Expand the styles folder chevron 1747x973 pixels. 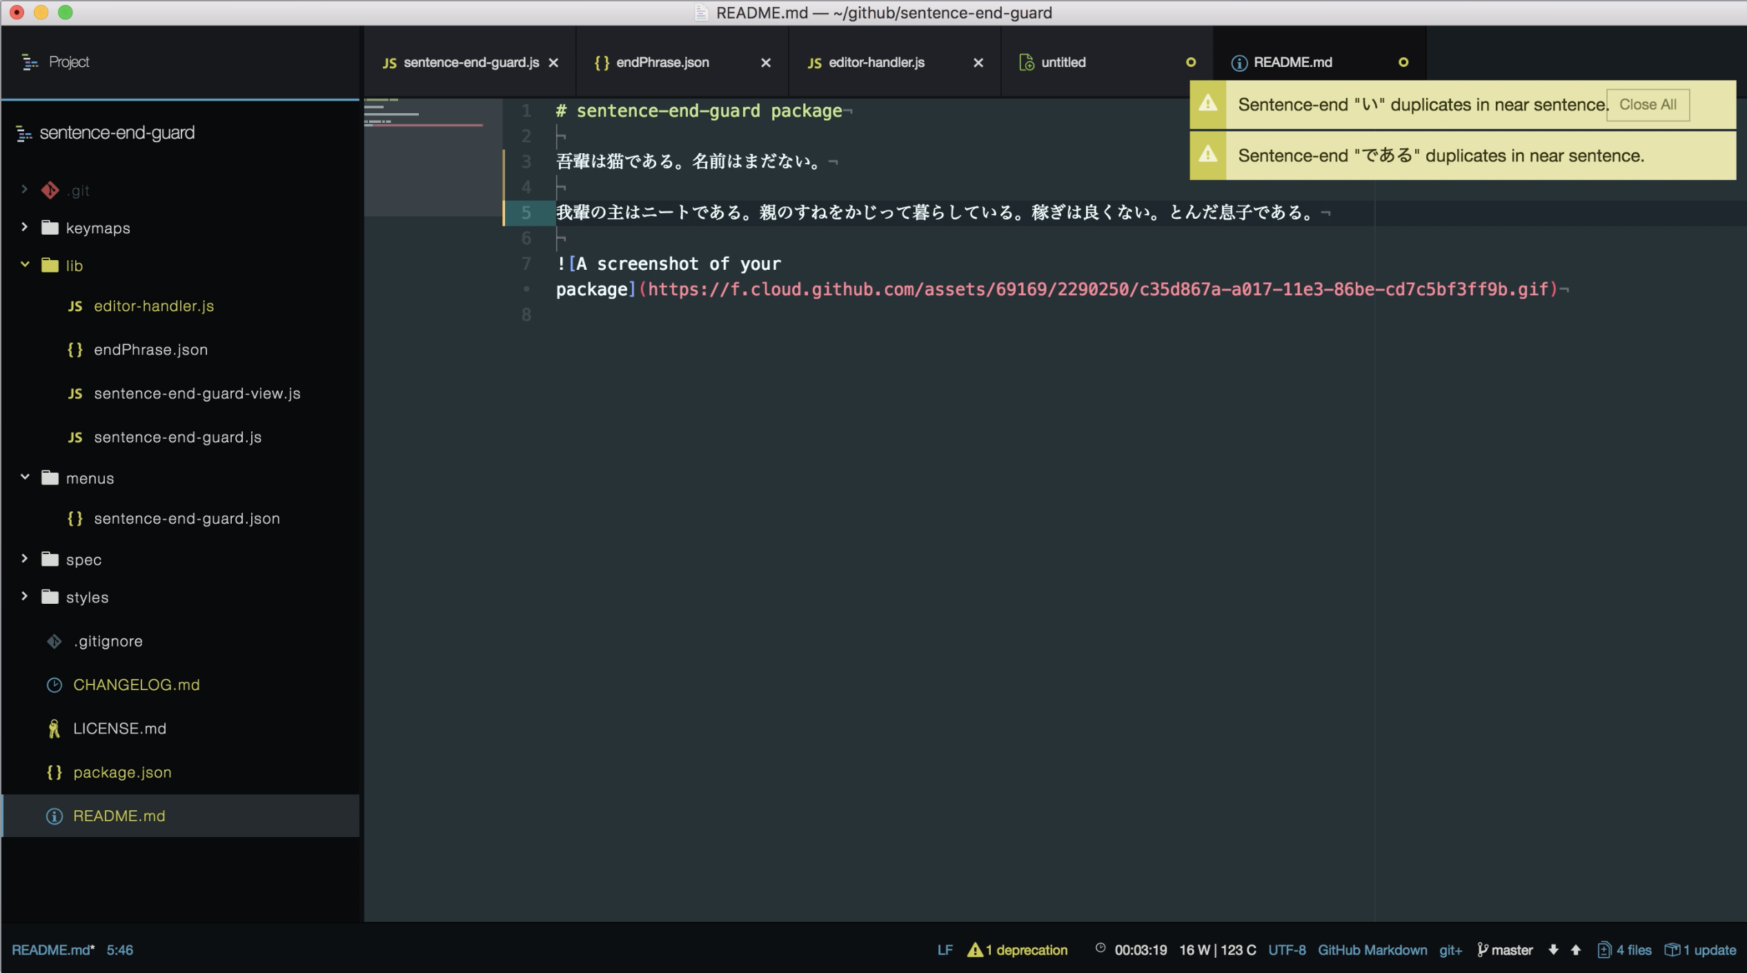(x=25, y=596)
